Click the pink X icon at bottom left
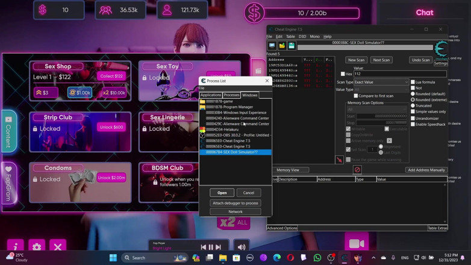The width and height of the screenshot is (471, 265). coord(58,246)
